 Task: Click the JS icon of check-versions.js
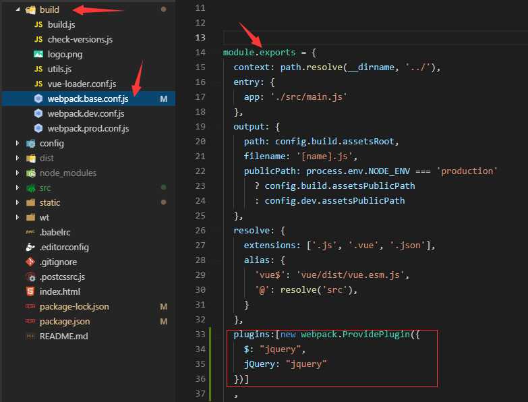[x=38, y=39]
